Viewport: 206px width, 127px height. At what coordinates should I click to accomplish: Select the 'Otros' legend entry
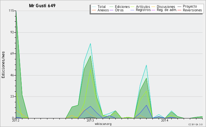(119, 10)
